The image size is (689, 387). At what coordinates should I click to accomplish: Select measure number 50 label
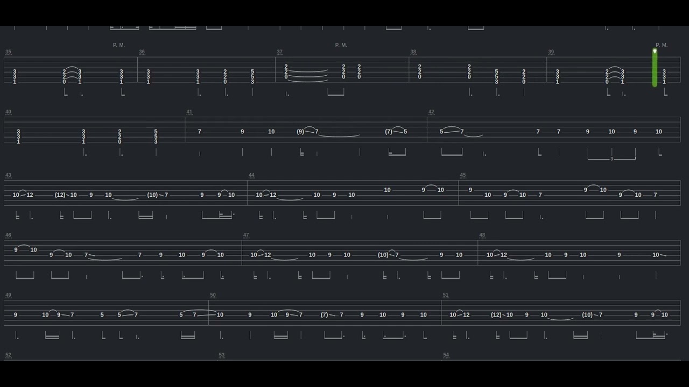(x=213, y=295)
